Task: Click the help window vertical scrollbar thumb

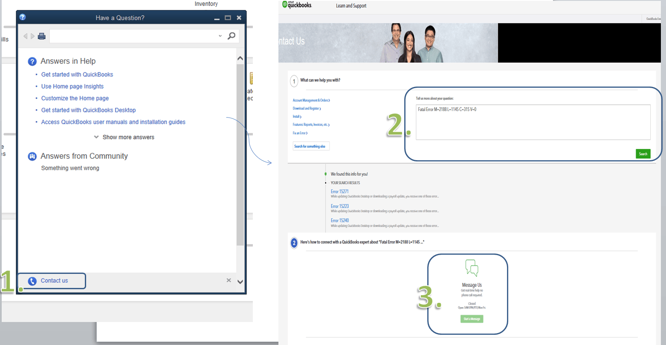Action: click(240, 155)
